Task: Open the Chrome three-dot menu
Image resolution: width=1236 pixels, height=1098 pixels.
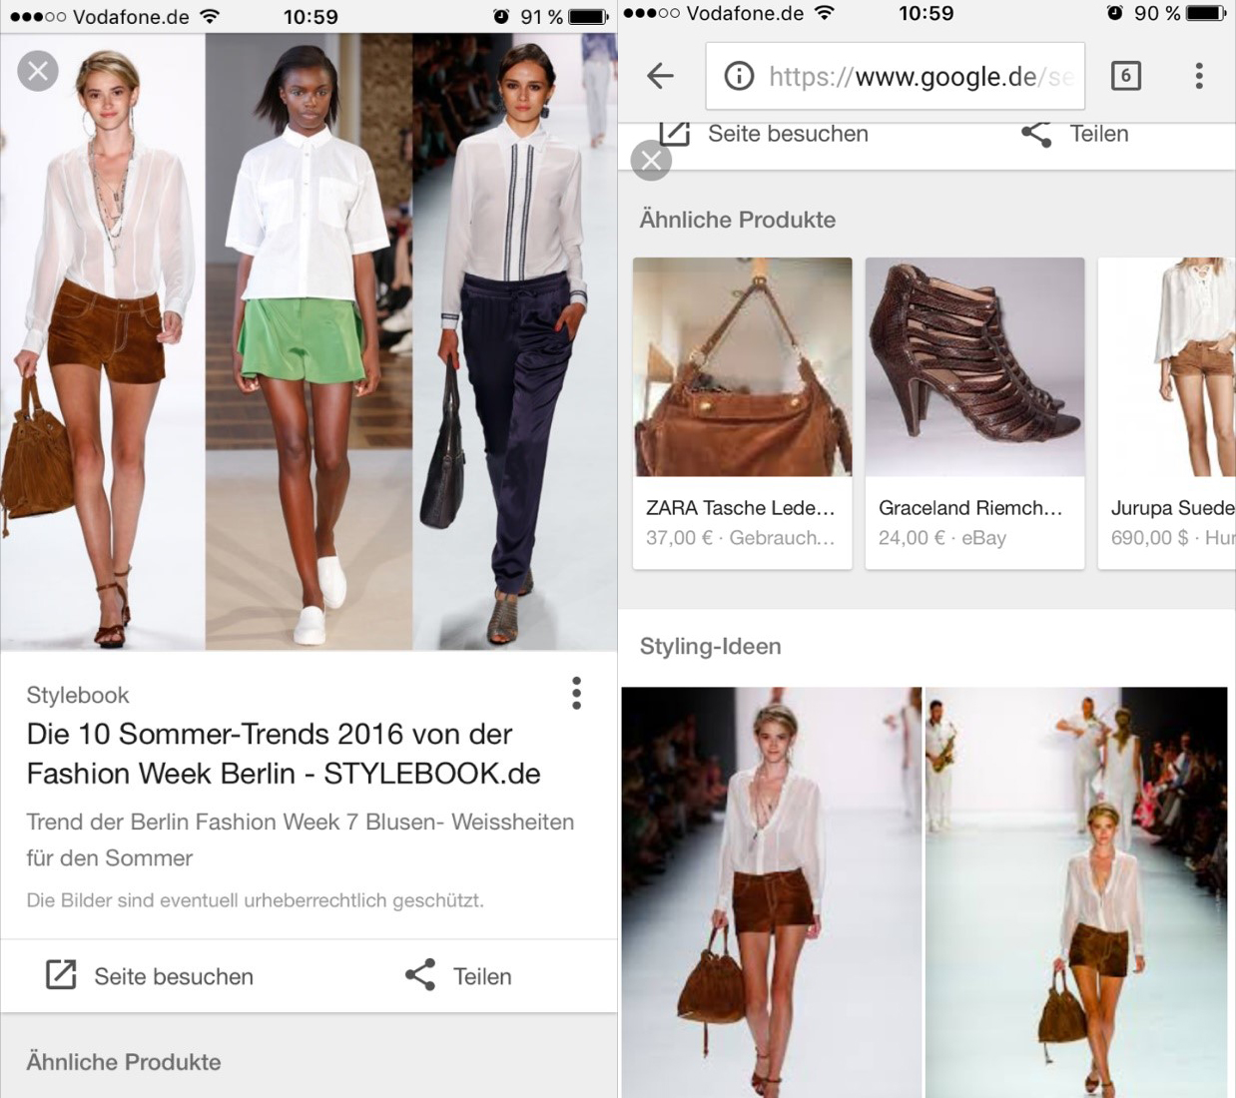Action: point(1198,76)
